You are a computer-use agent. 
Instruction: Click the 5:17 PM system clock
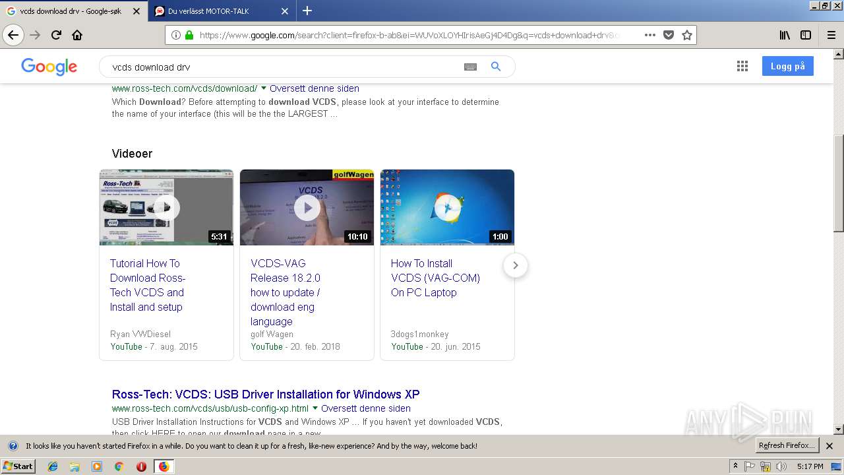click(810, 466)
